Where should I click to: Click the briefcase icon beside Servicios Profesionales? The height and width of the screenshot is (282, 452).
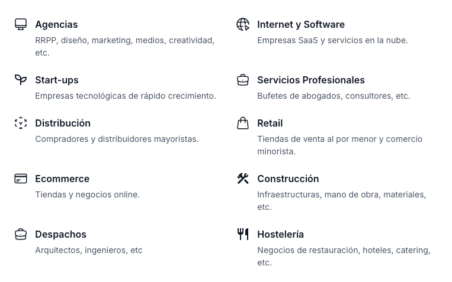pyautogui.click(x=243, y=80)
